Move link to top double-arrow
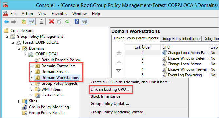219x118 pixels. coord(119,53)
